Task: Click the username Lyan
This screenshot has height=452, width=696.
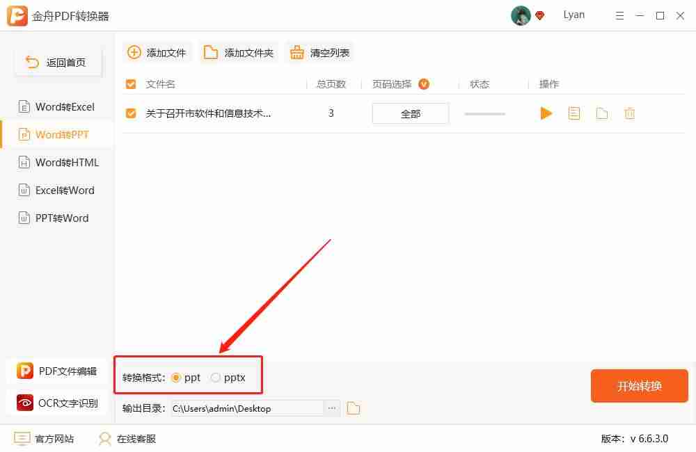Action: tap(574, 15)
